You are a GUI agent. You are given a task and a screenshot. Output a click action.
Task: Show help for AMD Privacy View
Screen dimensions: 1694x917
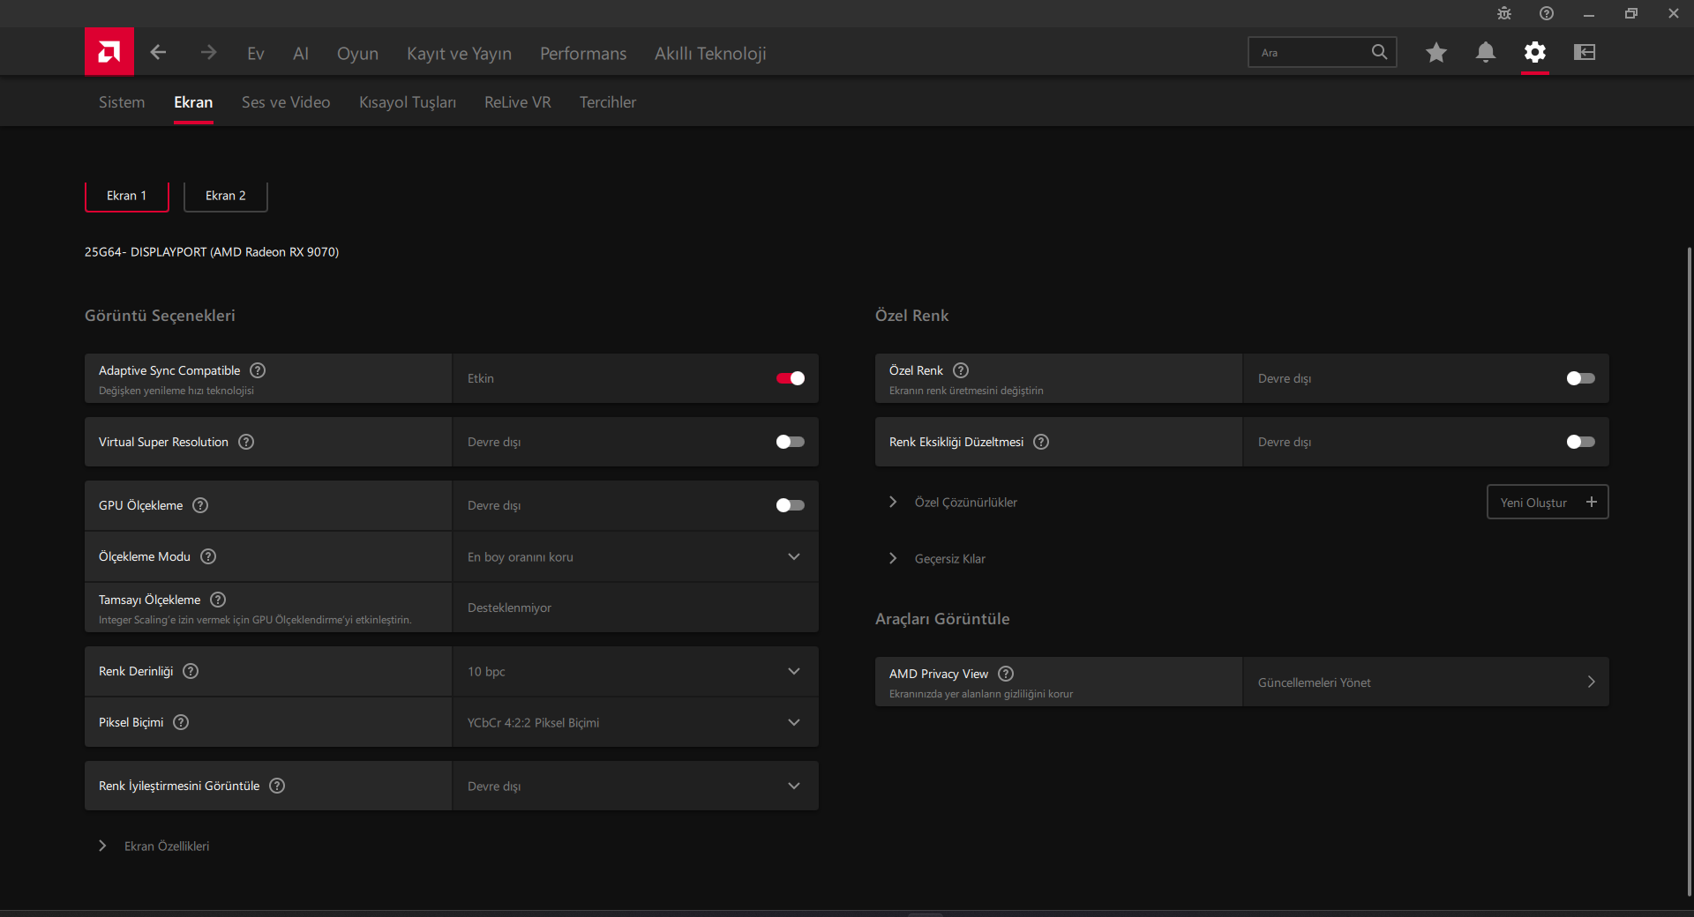1006,674
